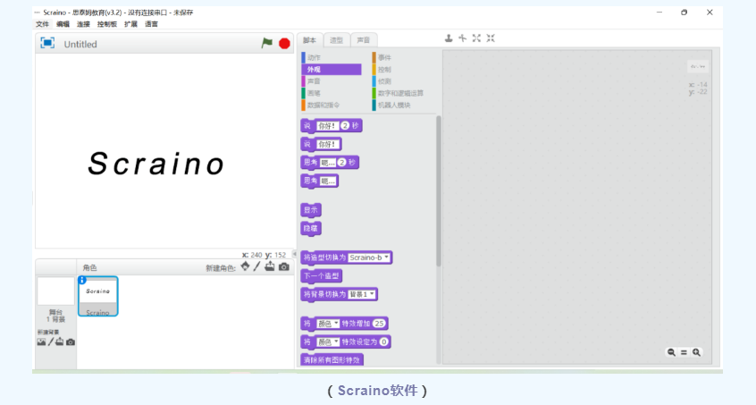
Task: Click the seconds field in 说 你好! block
Action: [x=345, y=126]
